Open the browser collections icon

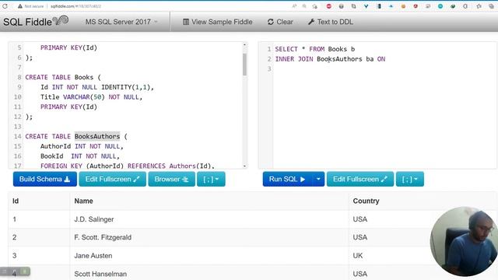491,6
